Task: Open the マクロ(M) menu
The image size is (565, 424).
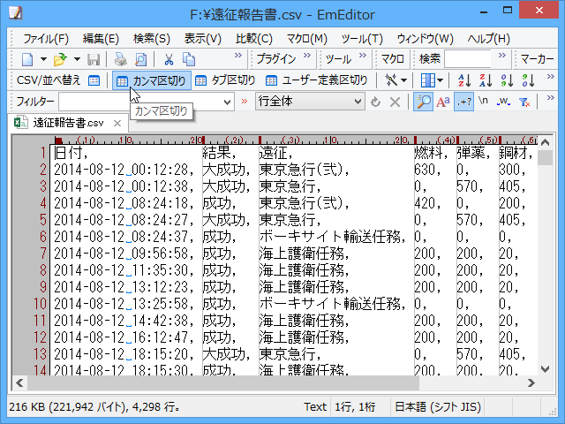Action: coord(306,39)
